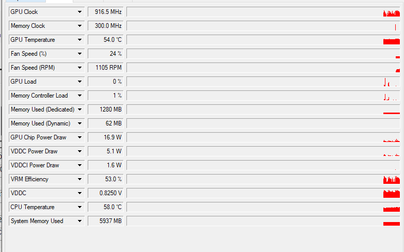Image resolution: width=404 pixels, height=252 pixels.
Task: Select the 1105 RPM fan speed reading
Action: [106, 68]
